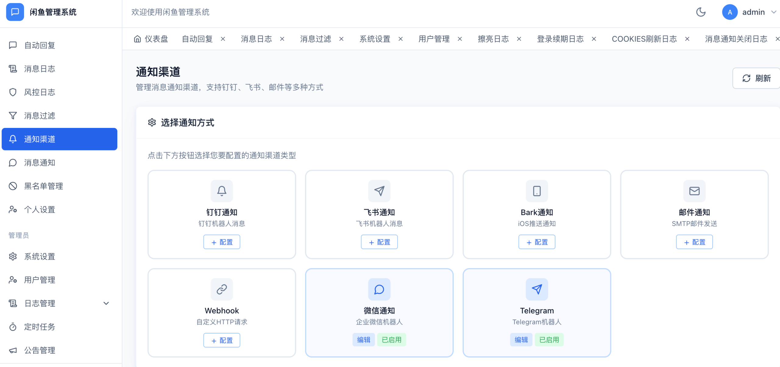Click the 微信通知 chat bubble icon
This screenshot has height=367, width=780.
coord(379,289)
